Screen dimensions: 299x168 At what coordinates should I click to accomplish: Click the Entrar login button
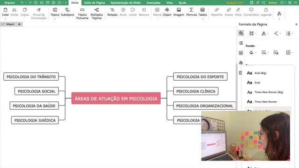tap(273, 3)
